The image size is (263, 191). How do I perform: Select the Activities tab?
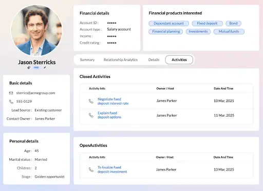point(179,60)
